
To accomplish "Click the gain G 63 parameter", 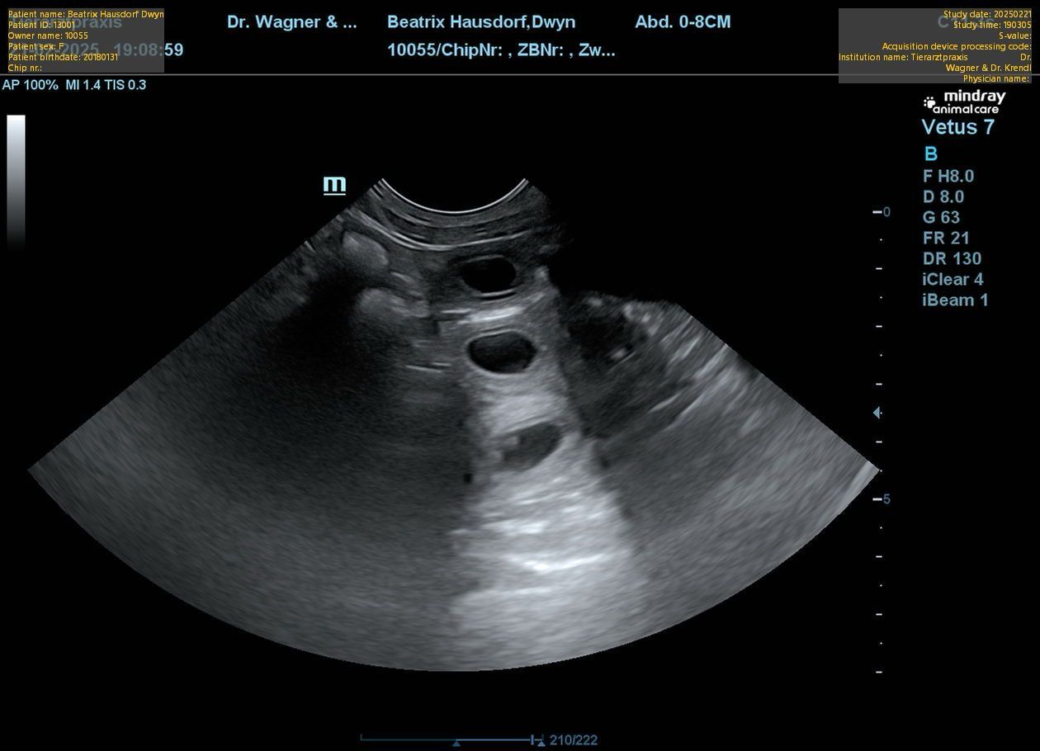I will (941, 217).
